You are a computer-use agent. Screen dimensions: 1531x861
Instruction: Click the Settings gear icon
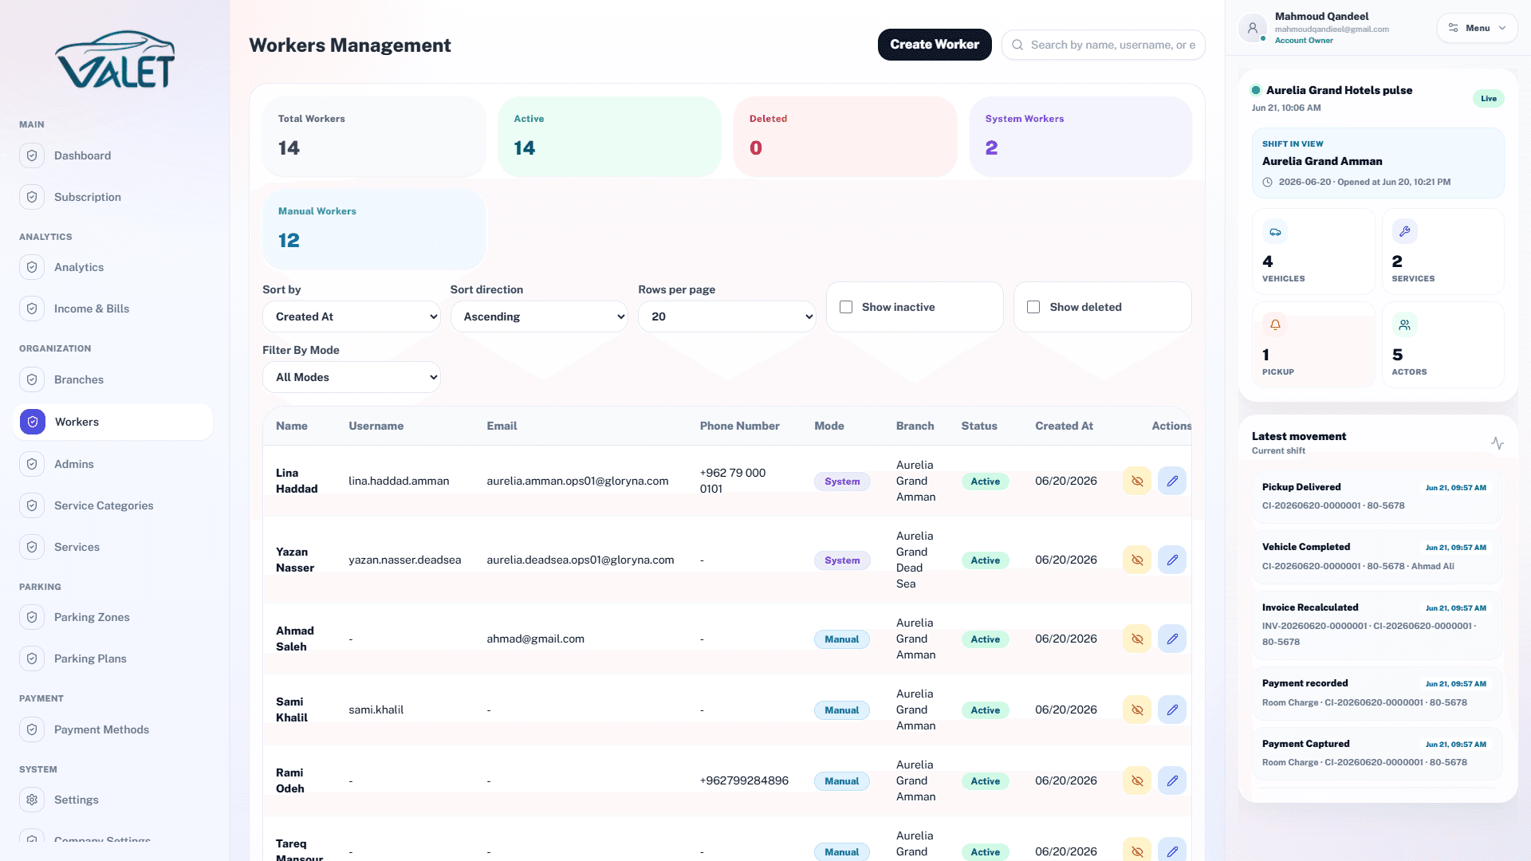click(32, 800)
